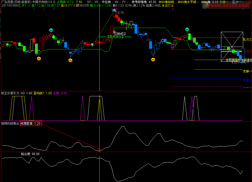The width and height of the screenshot is (252, 182).
Task: Click the middle orange up-arrow buy marker
Action: (70, 60)
